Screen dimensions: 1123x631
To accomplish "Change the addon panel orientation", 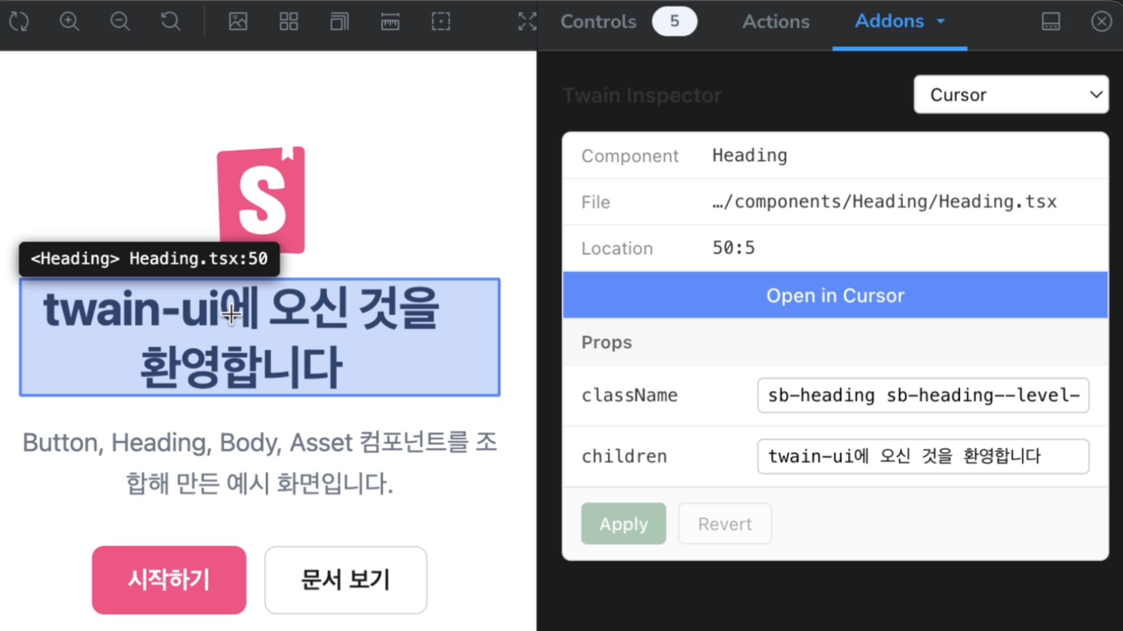I will pos(1050,21).
